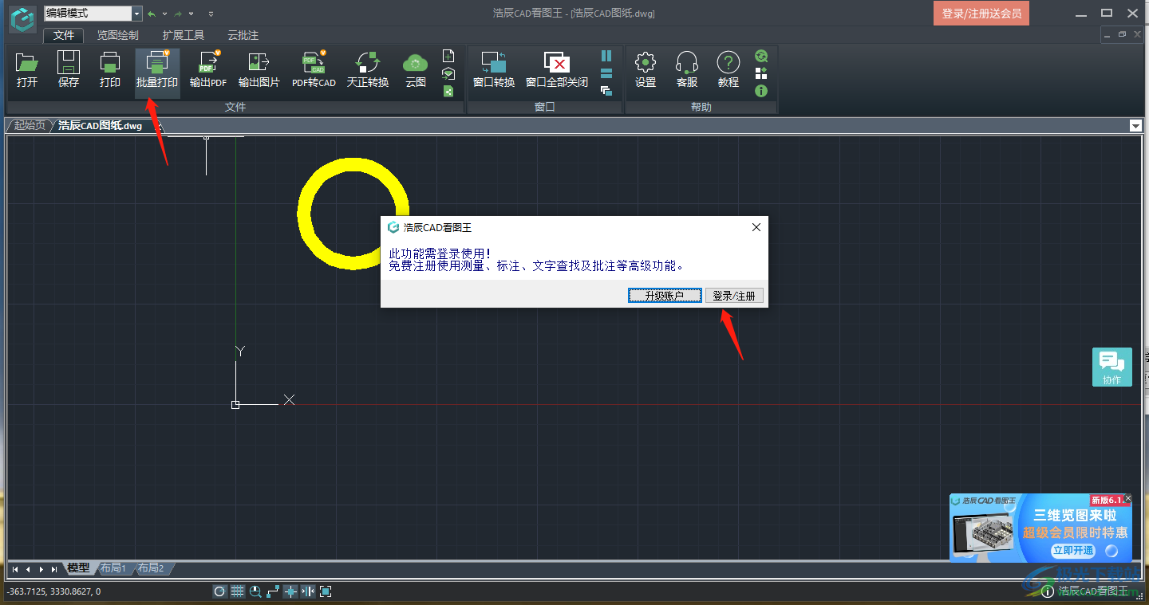Click the coordinates -363.7125, 3330.8627, 0 readout
The height and width of the screenshot is (605, 1149).
(x=53, y=591)
